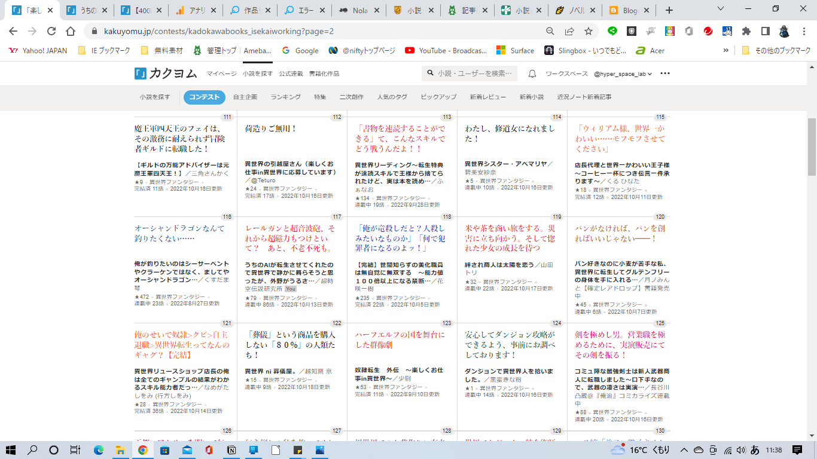Open the notifications bell icon

(x=532, y=74)
